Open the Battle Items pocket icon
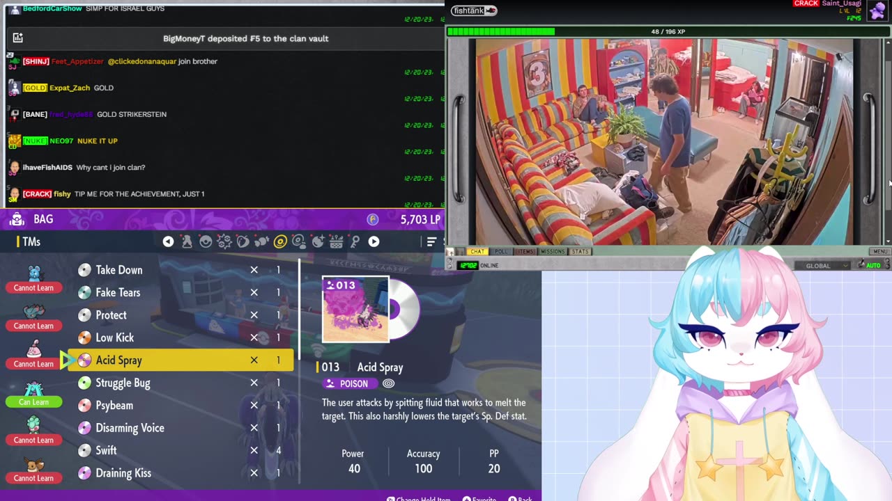The height and width of the screenshot is (501, 892). click(224, 241)
